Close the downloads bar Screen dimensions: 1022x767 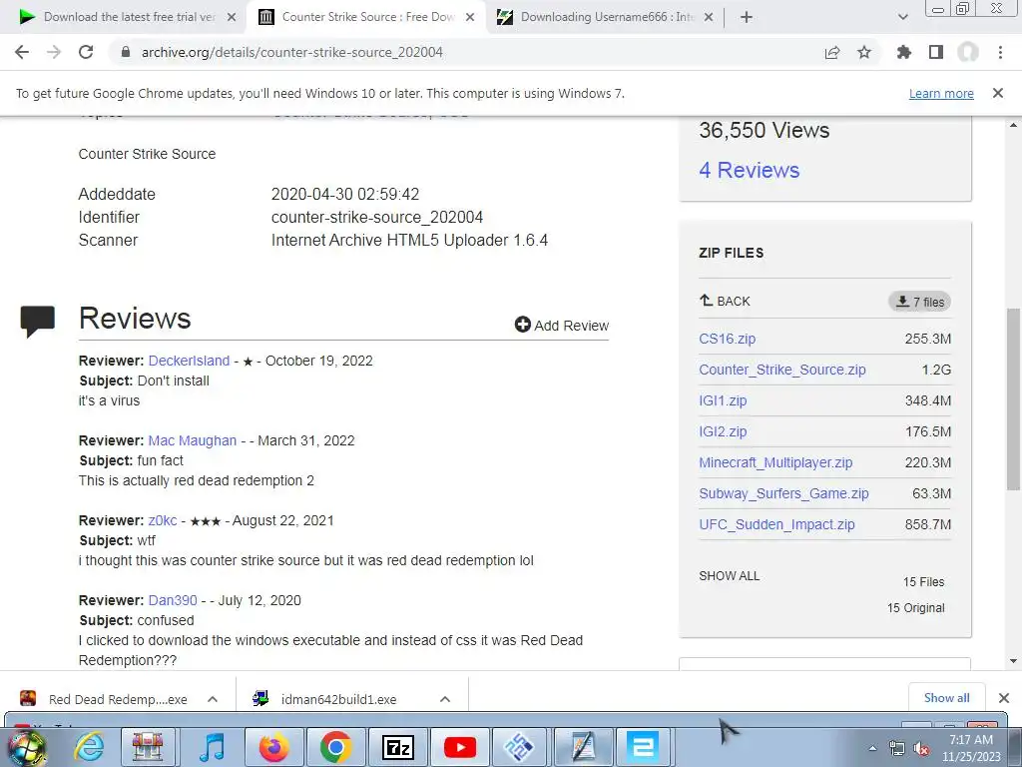click(x=1004, y=698)
